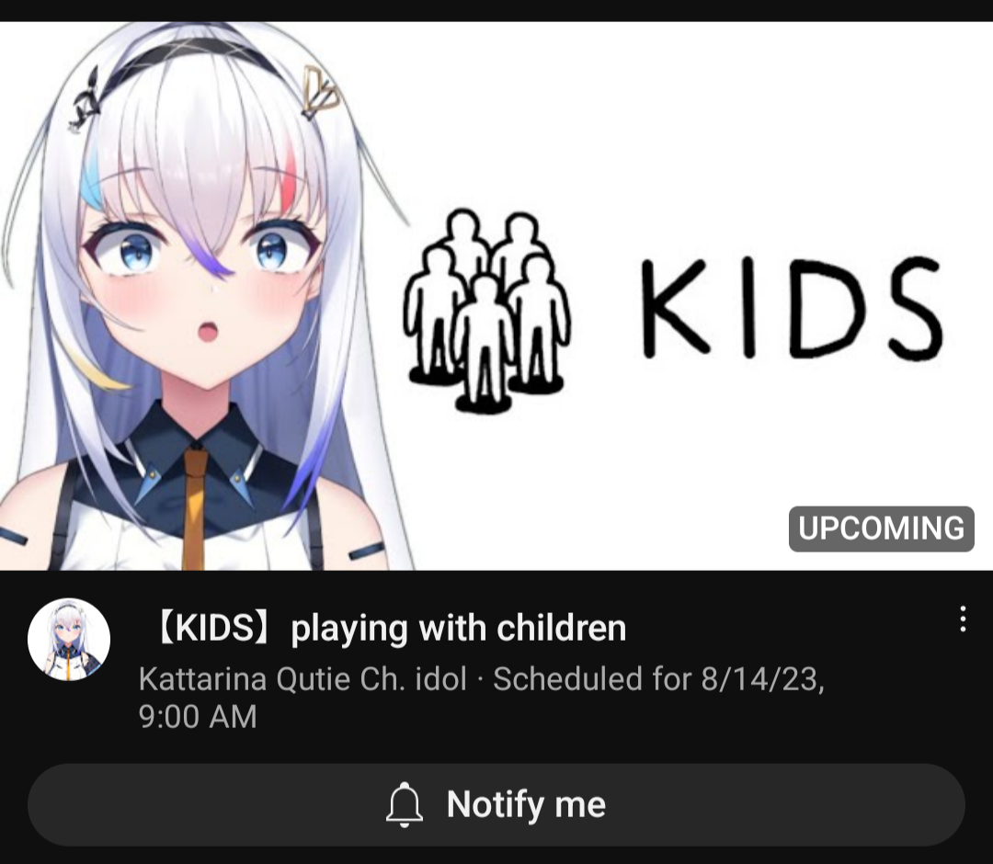Click the 9:00 AM scheduled time

click(x=198, y=717)
